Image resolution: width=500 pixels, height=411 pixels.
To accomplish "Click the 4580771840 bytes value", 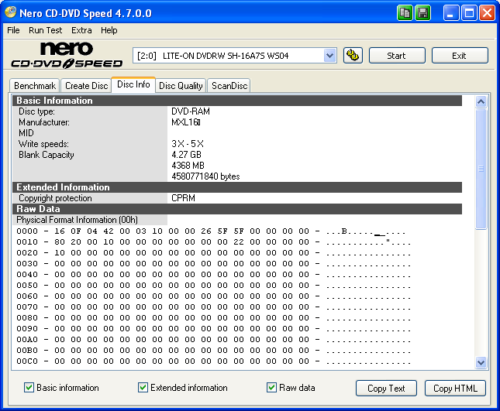I will point(205,176).
